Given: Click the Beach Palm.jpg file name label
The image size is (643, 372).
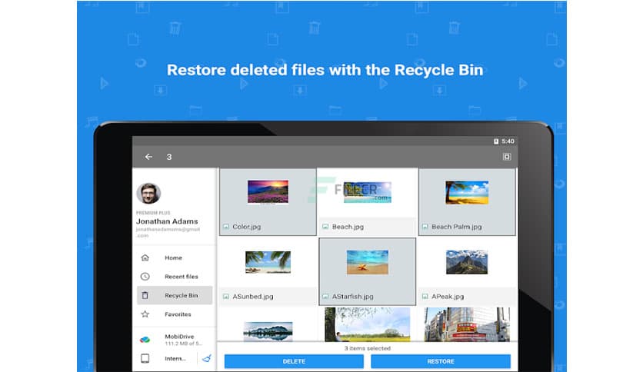Looking at the screenshot, I should click(x=456, y=227).
